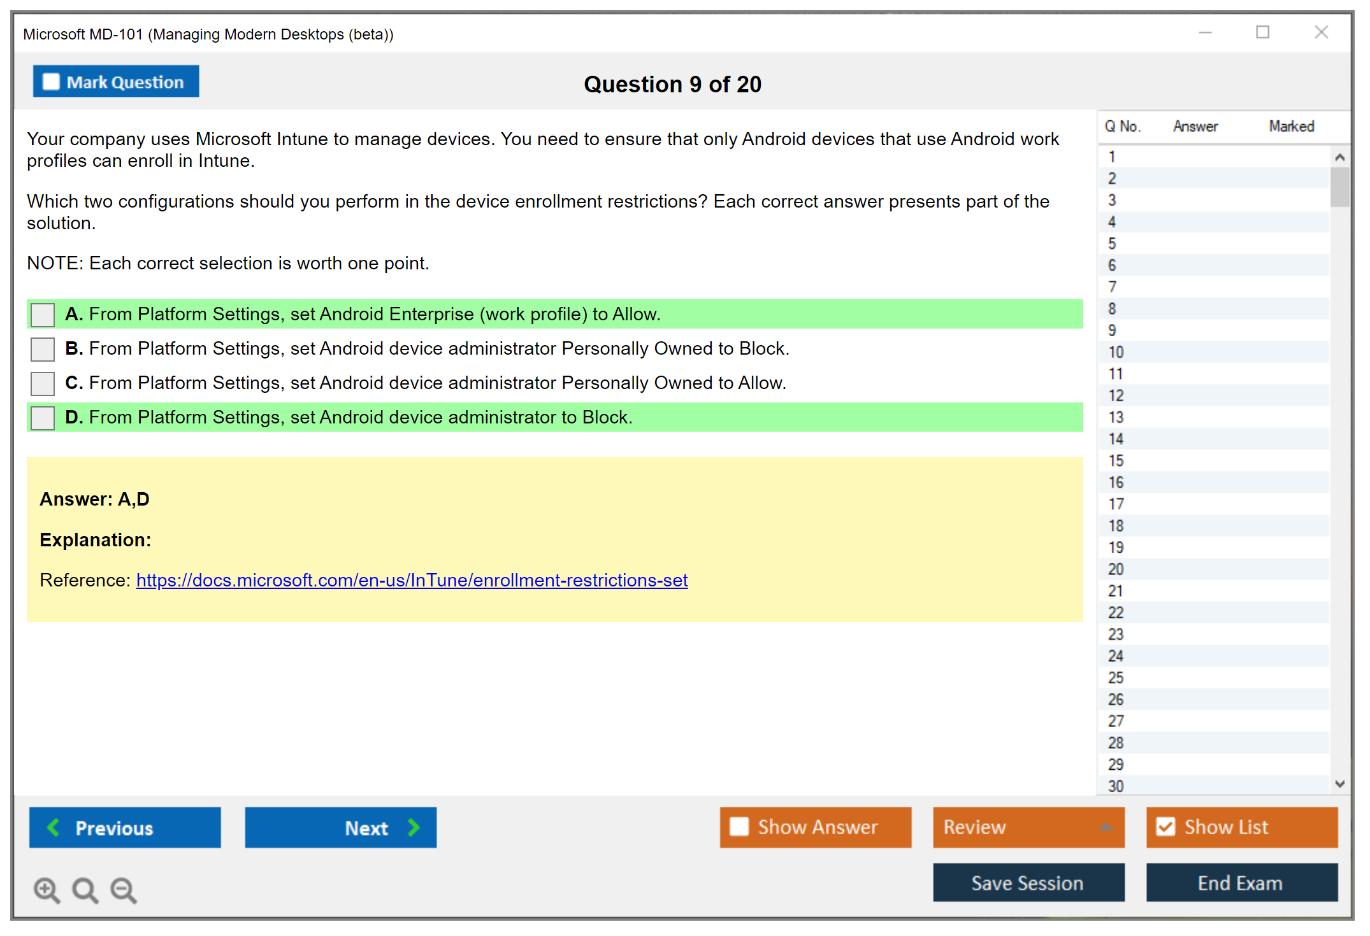Select checkbox for option B

[x=43, y=349]
